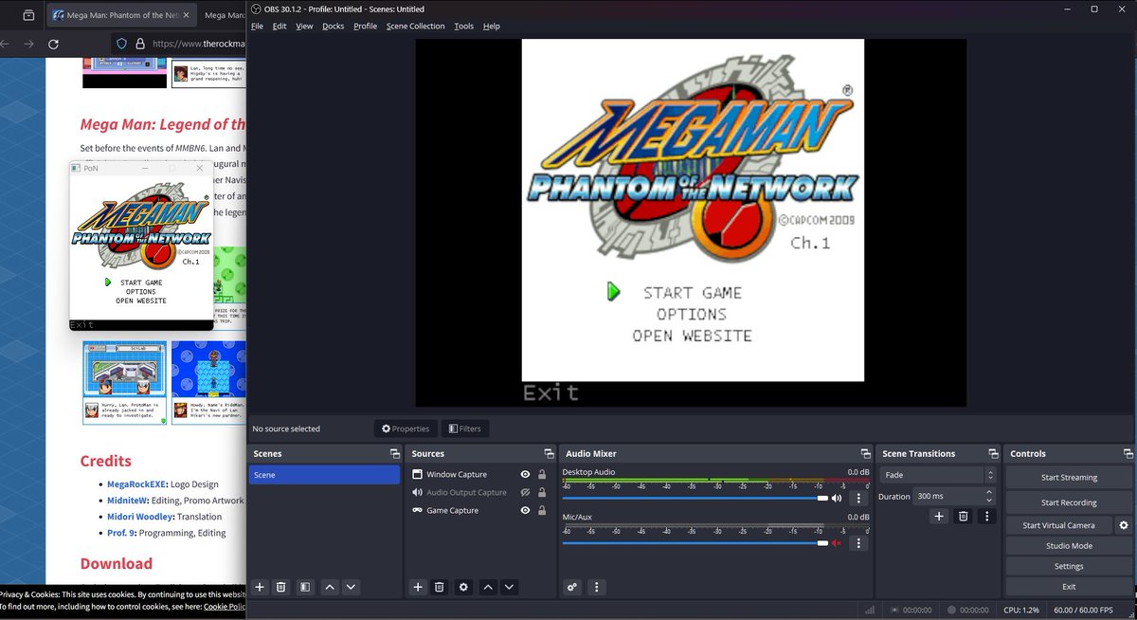The height and width of the screenshot is (620, 1137).
Task: Open Desktop Audio three-dot options
Action: click(x=859, y=498)
